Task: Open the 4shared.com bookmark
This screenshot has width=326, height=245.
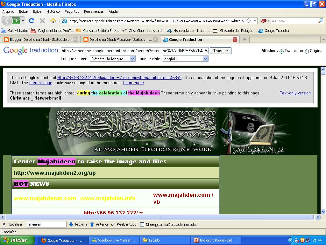Action: (188, 31)
